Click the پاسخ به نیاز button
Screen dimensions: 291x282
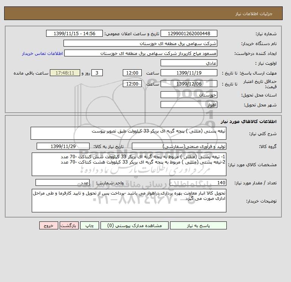click(x=198, y=225)
